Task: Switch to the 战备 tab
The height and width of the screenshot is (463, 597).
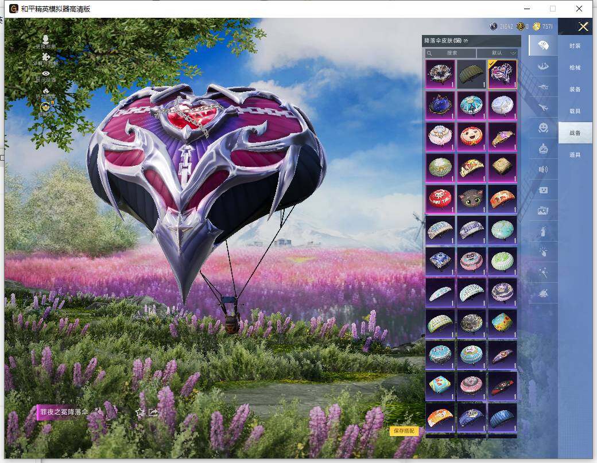Action: 575,133
